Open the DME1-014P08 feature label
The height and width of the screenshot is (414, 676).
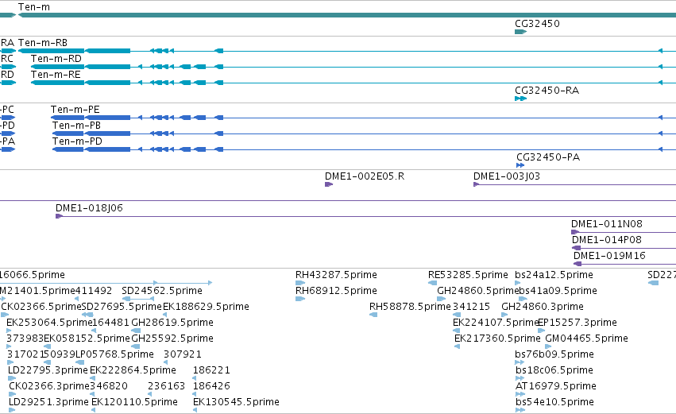(607, 240)
